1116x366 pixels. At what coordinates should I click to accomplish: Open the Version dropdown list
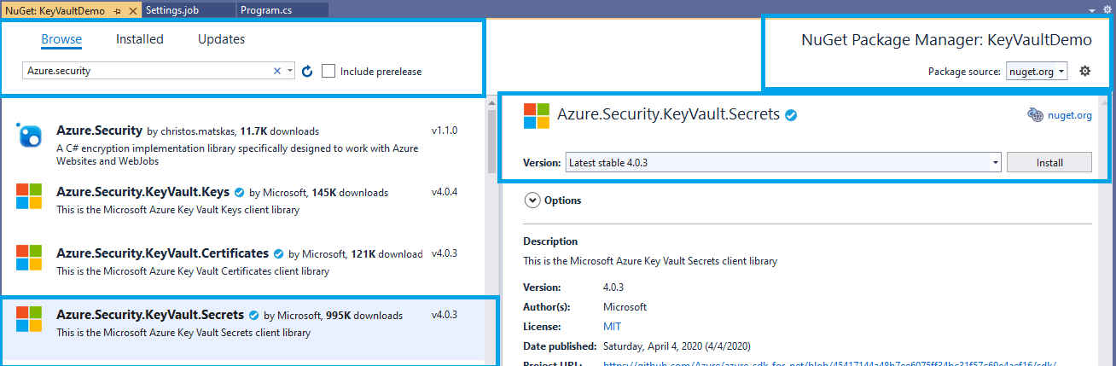[x=995, y=162]
